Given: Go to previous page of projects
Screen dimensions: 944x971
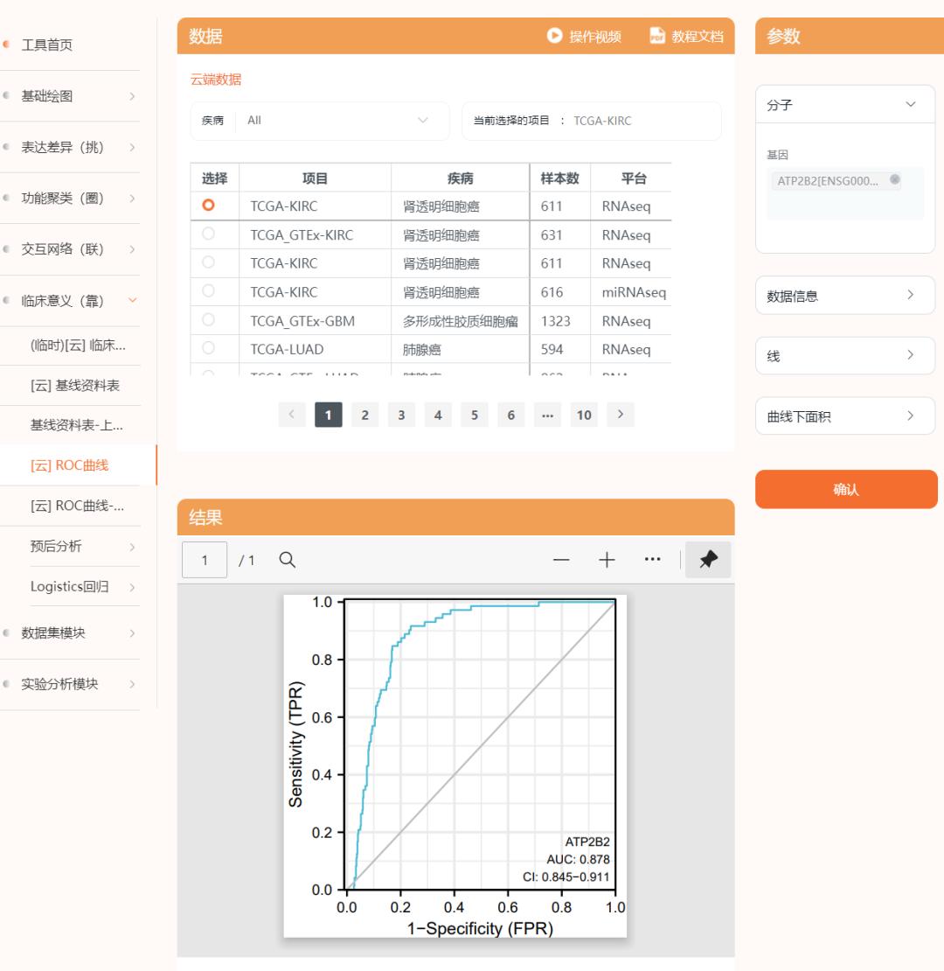Looking at the screenshot, I should pos(292,415).
